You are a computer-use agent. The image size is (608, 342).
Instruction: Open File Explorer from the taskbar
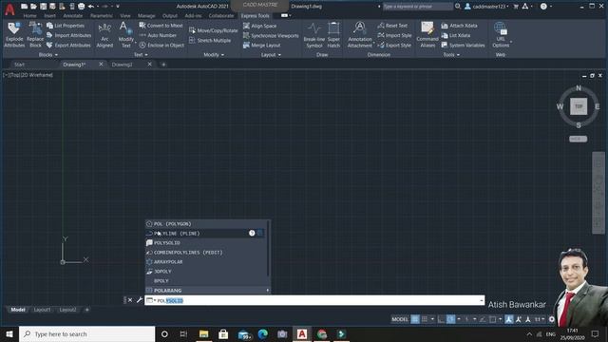coord(203,333)
